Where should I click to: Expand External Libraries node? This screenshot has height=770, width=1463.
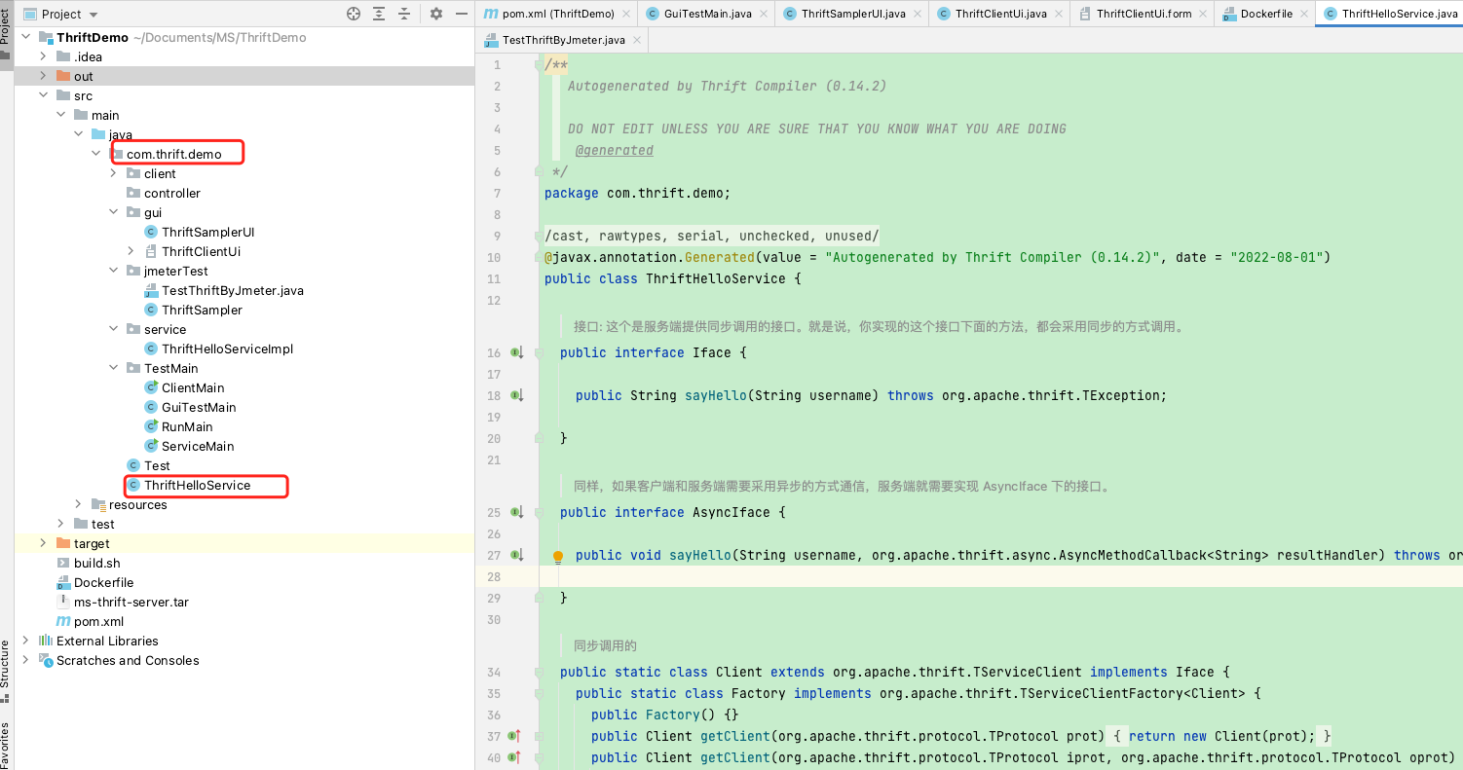(x=26, y=641)
